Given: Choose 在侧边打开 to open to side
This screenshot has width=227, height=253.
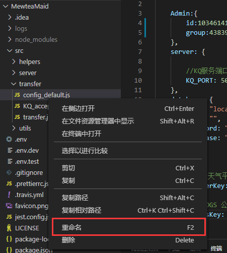Looking at the screenshot, I should coord(128,108).
